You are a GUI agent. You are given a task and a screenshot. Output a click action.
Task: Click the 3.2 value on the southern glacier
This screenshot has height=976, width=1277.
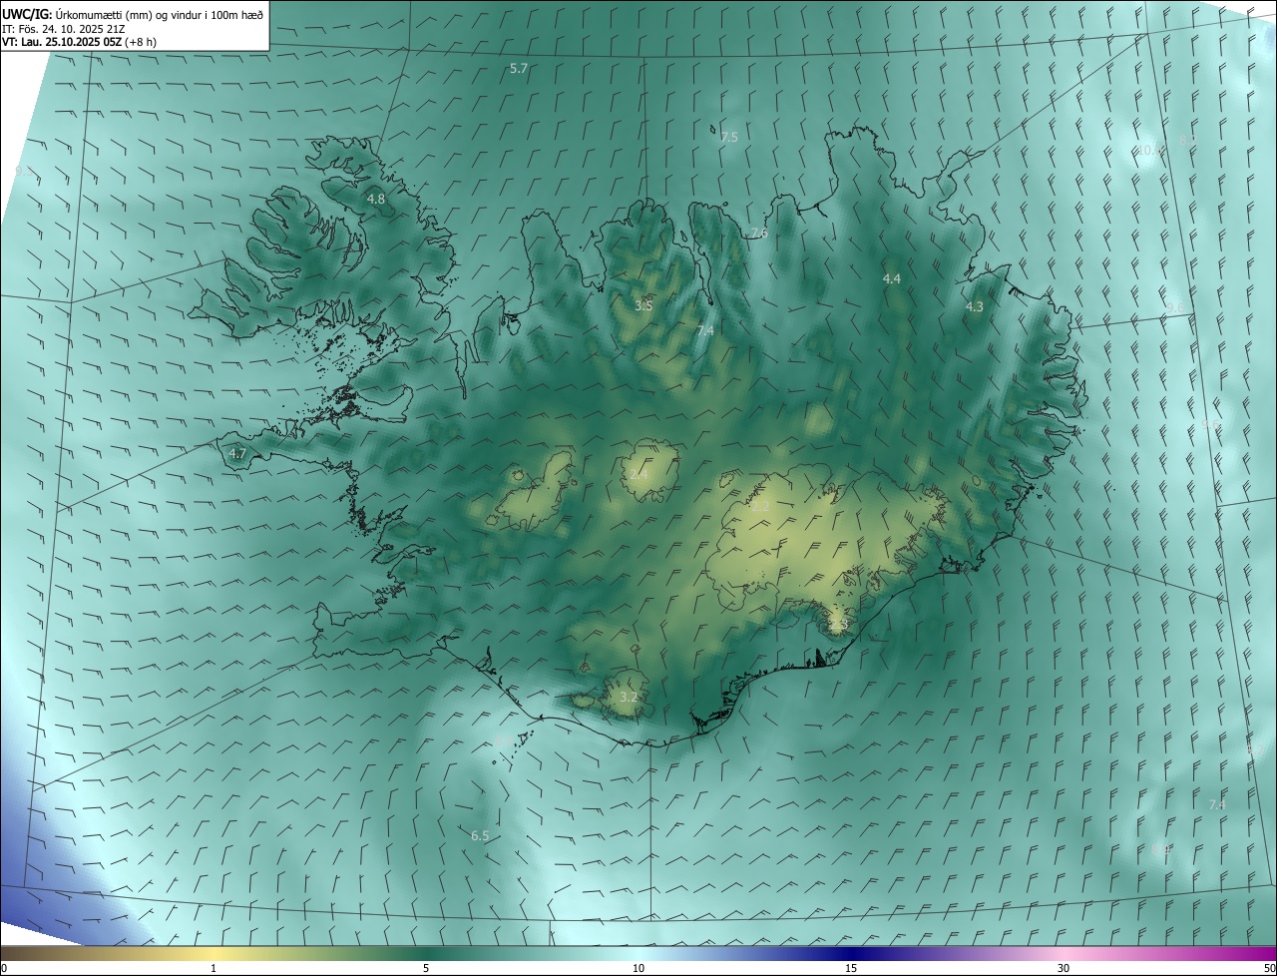point(628,697)
